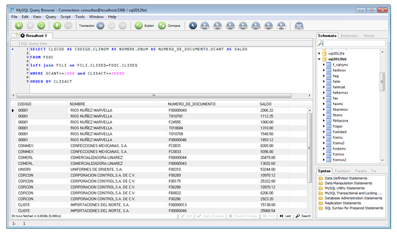
Task: Click the new resultset tab icon
Action: (x=15, y=35)
